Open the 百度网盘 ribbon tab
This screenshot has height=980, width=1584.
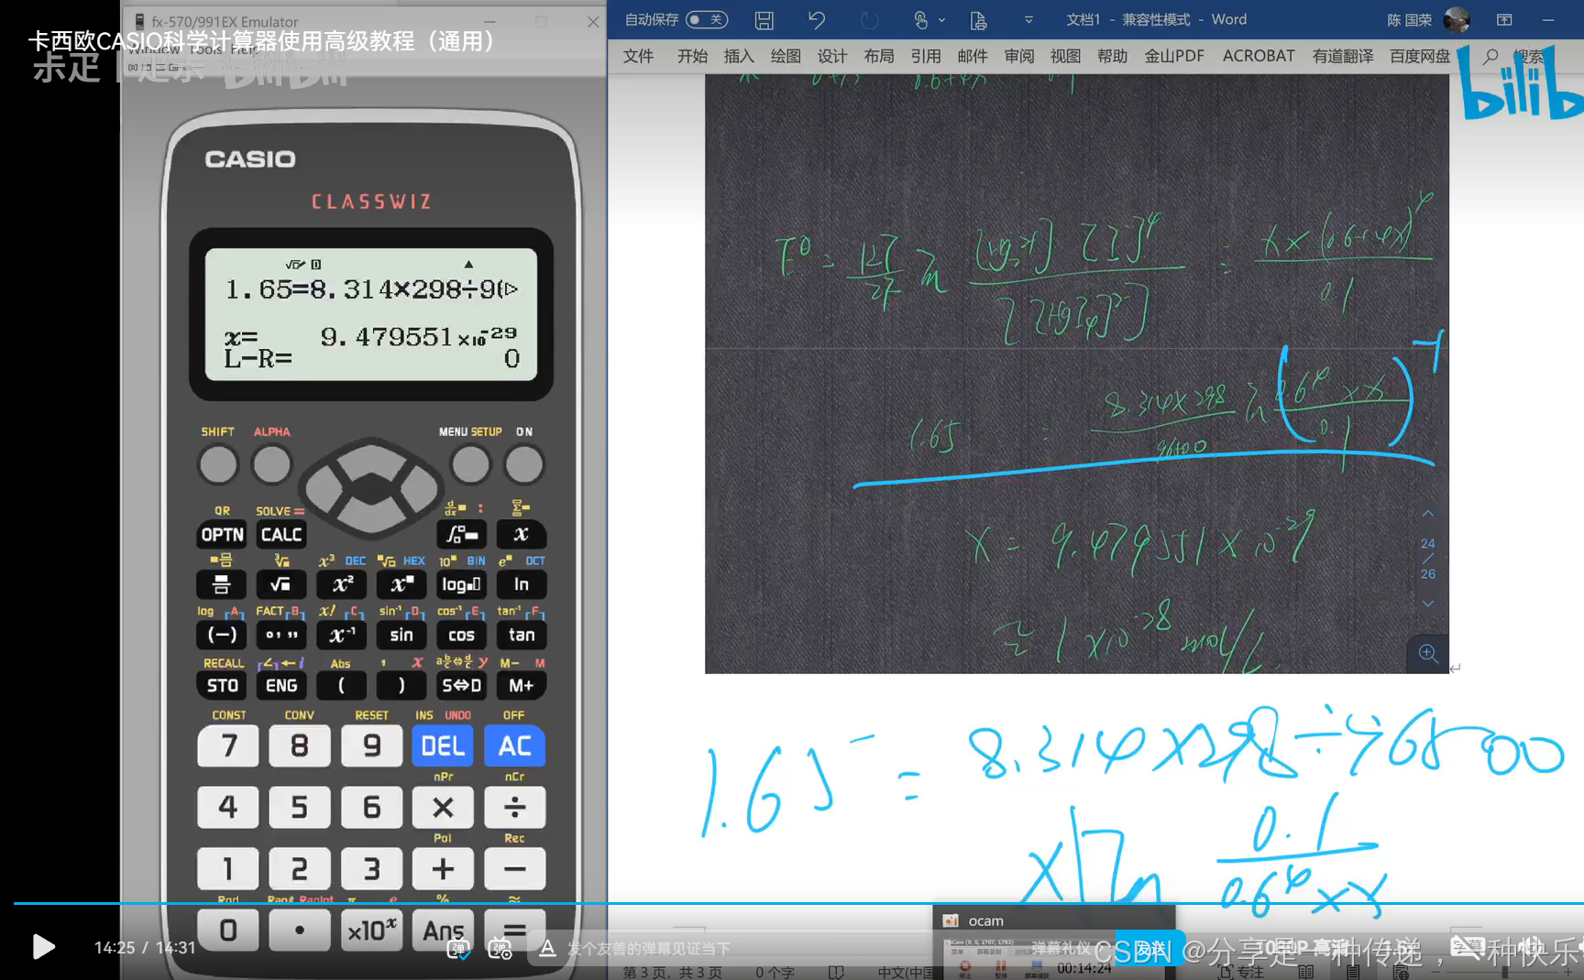coord(1420,56)
